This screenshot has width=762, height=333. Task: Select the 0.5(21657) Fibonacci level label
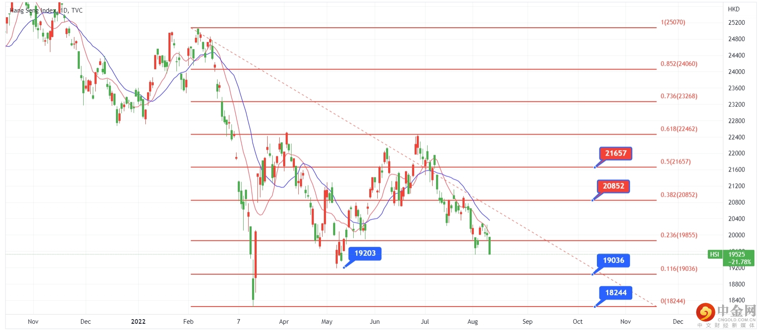(x=675, y=161)
